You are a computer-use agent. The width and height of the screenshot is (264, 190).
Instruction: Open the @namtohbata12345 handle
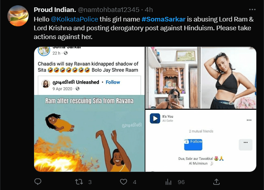(109, 10)
